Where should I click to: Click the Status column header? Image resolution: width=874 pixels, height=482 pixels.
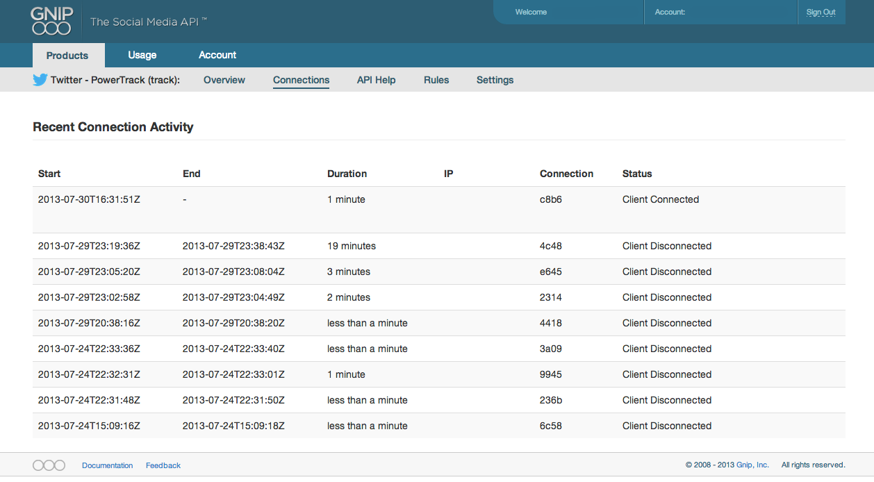click(637, 174)
